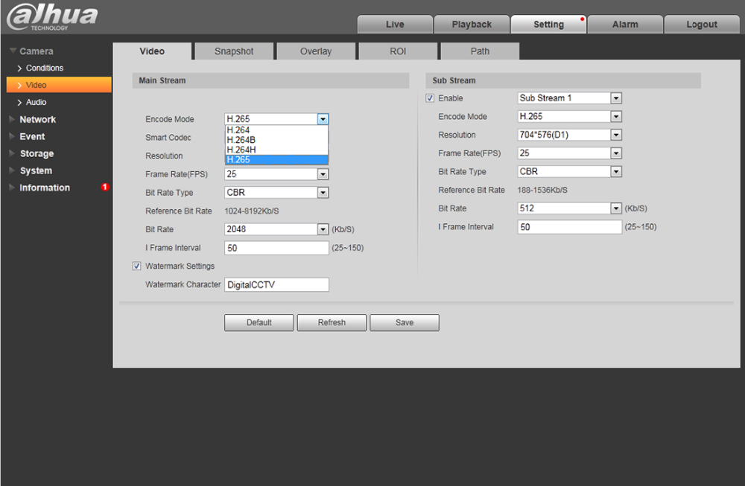Click the Save button

405,323
